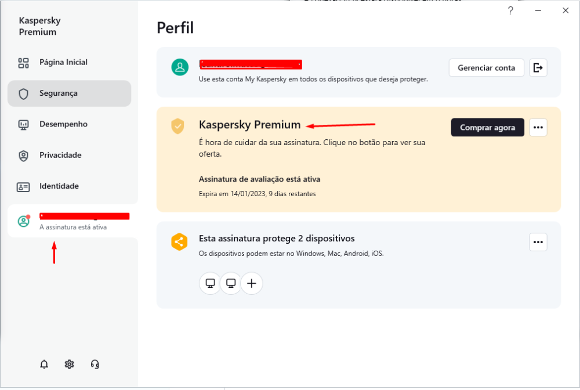580x390 pixels.
Task: Open notifications bell icon
Action: pos(44,364)
